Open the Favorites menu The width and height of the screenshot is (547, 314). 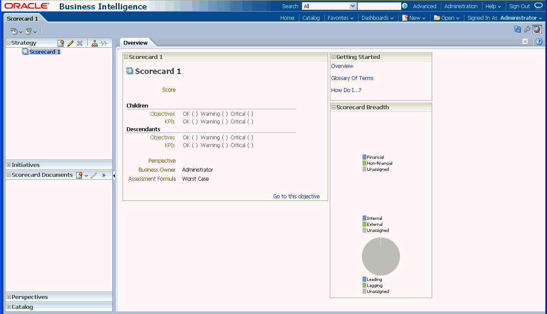coord(341,18)
